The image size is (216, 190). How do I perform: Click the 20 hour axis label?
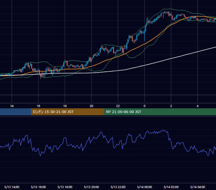tap(91, 106)
